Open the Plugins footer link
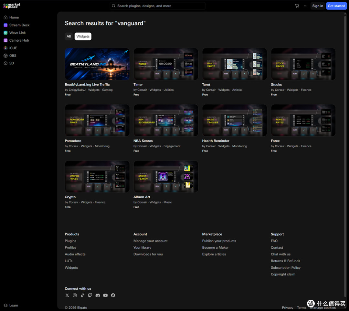The width and height of the screenshot is (349, 311). [x=70, y=241]
